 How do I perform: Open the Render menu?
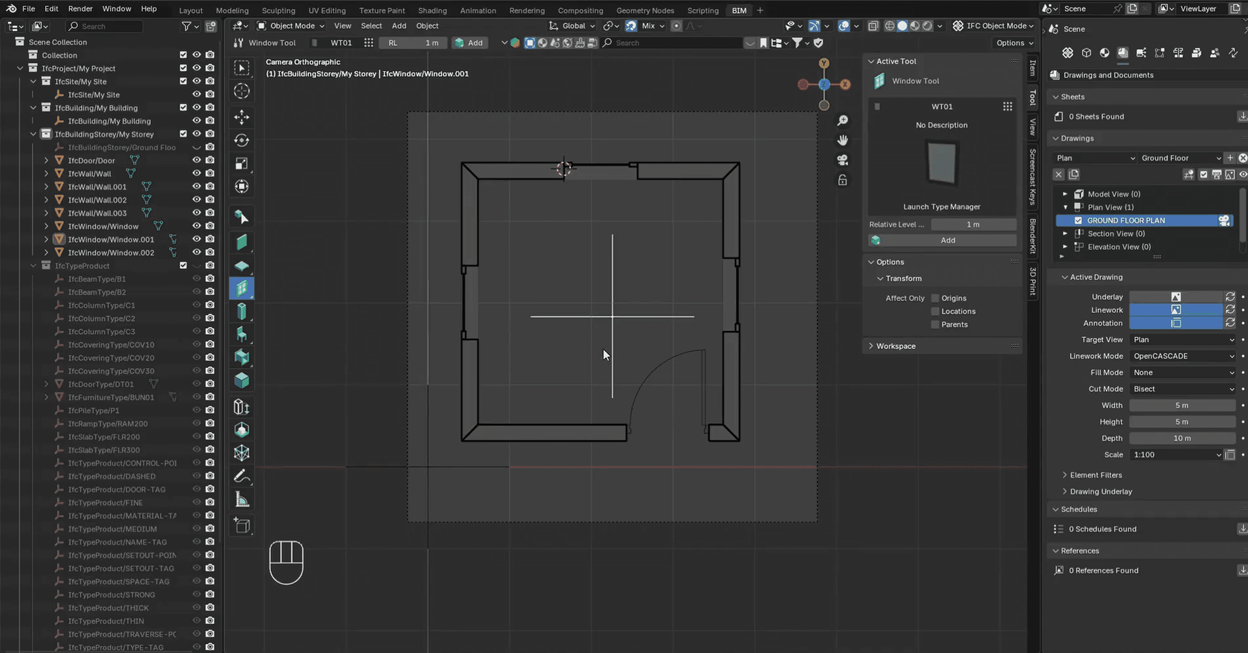[80, 9]
